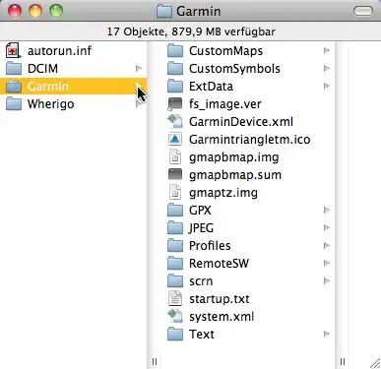Open the DCIM folder arrow

click(x=139, y=69)
